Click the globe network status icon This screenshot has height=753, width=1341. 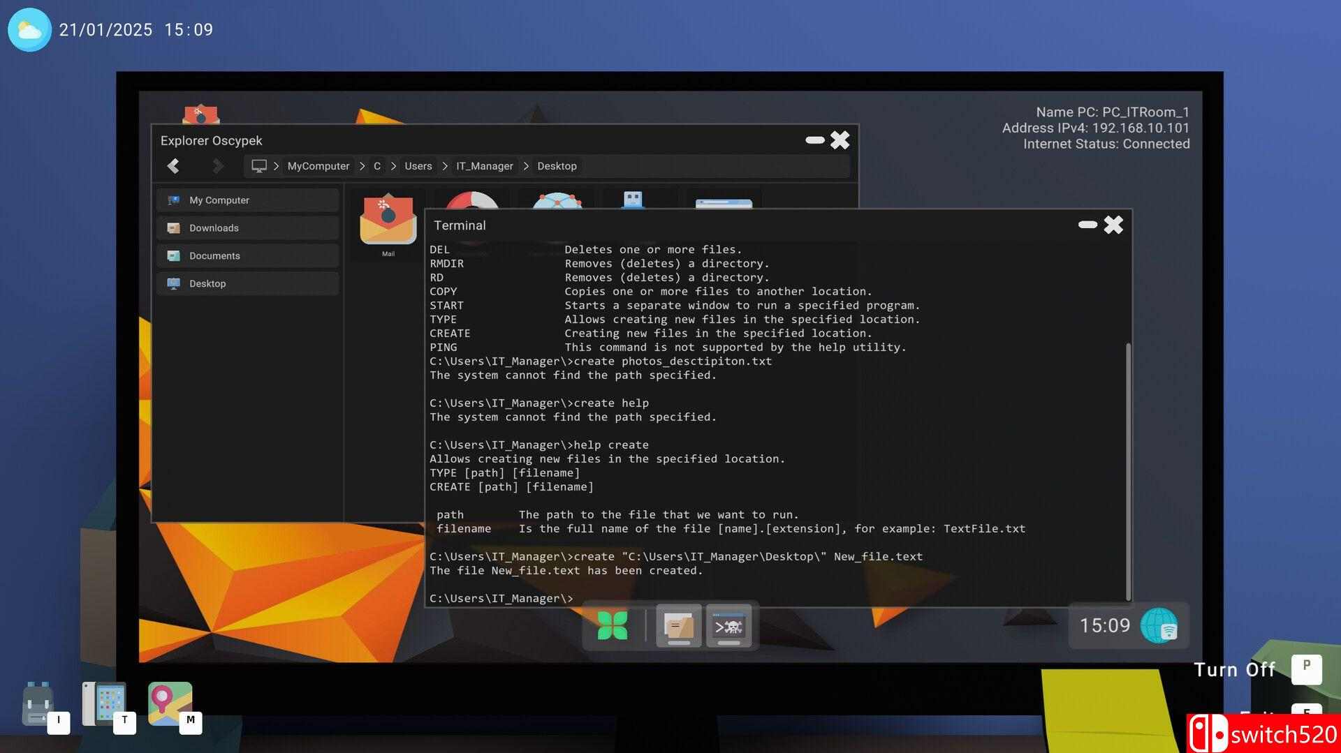(x=1159, y=625)
